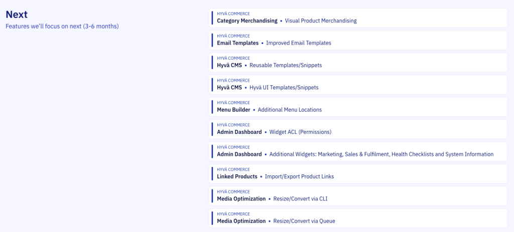Open Media Optimization Resize/Convert via CLI card
Screen dimensions: 514x232
click(357, 195)
